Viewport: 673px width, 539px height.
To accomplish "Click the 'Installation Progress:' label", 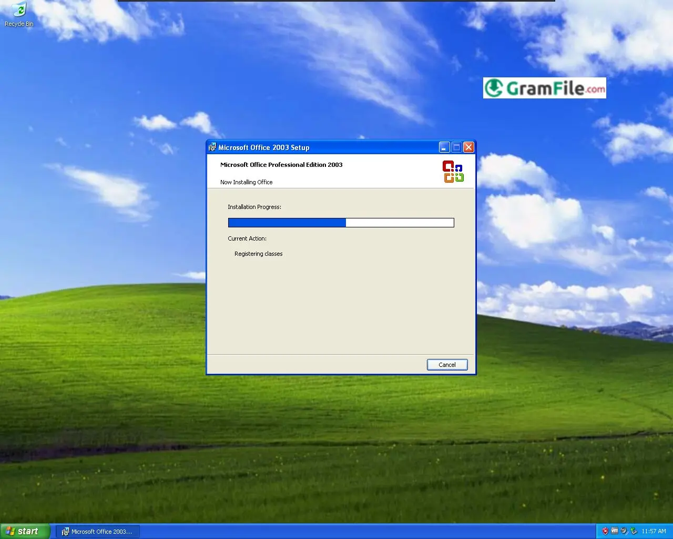I will tap(254, 207).
